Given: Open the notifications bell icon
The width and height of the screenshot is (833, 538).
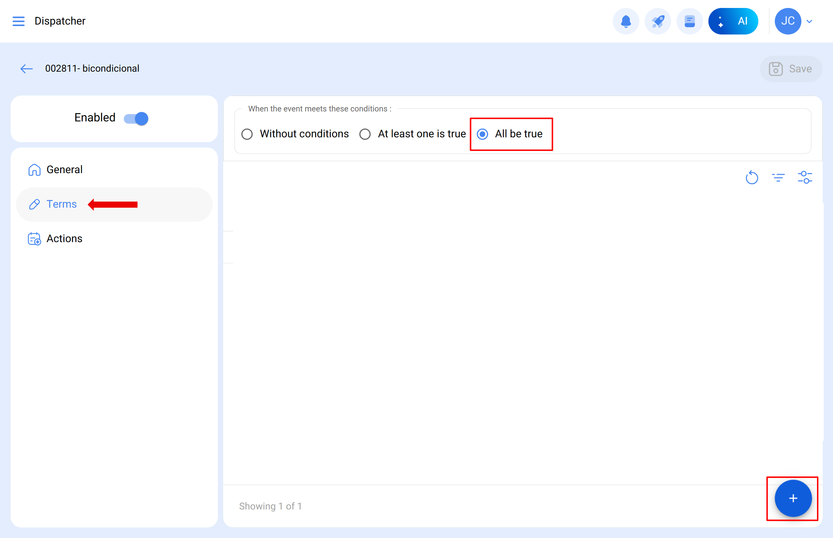Looking at the screenshot, I should [626, 21].
